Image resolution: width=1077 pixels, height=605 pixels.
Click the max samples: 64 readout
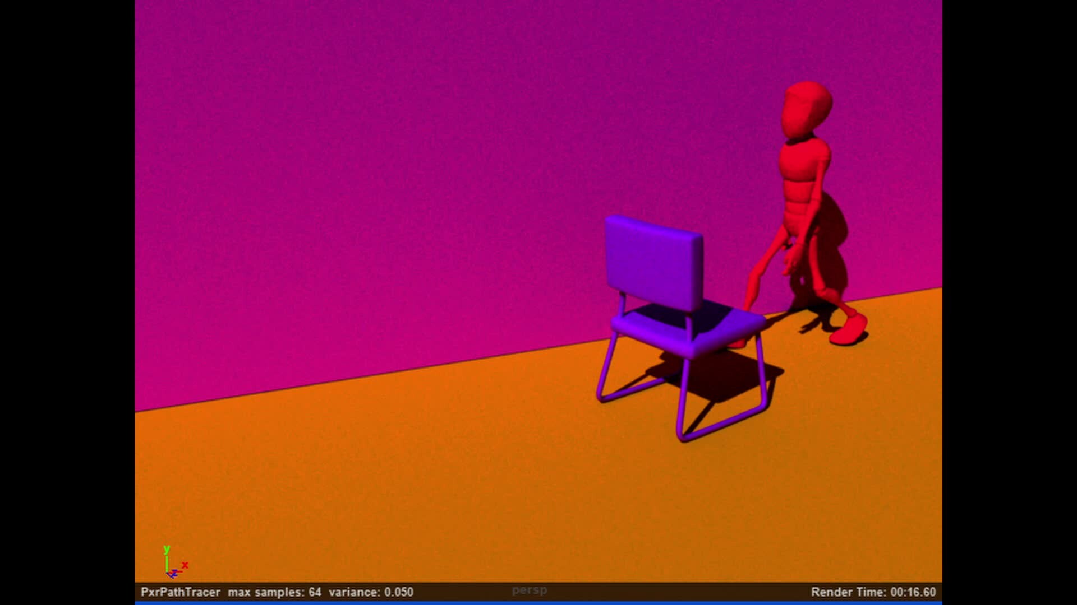coord(274,592)
